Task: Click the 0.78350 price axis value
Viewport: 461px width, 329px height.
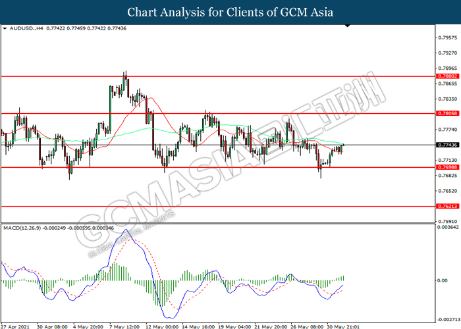Action: 448,99
